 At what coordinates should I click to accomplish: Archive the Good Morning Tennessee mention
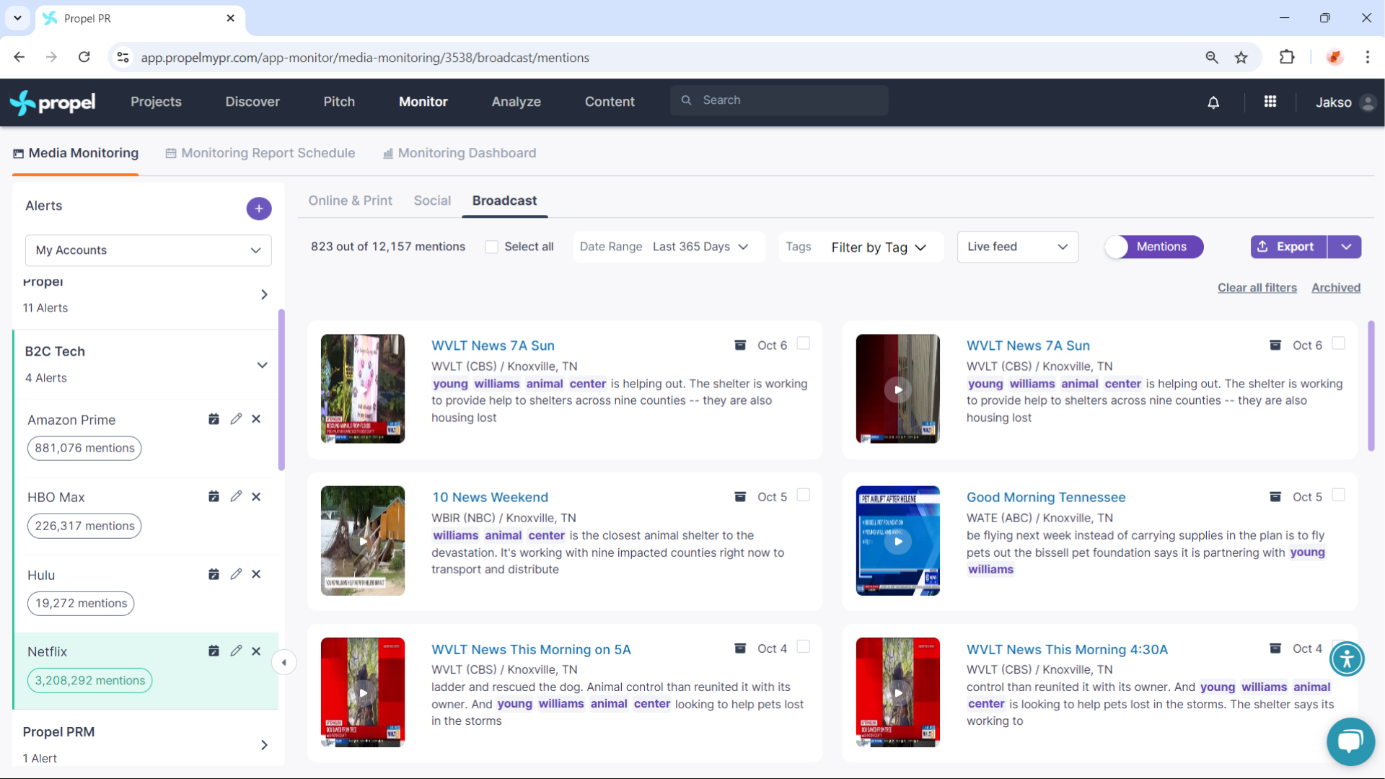pyautogui.click(x=1275, y=496)
